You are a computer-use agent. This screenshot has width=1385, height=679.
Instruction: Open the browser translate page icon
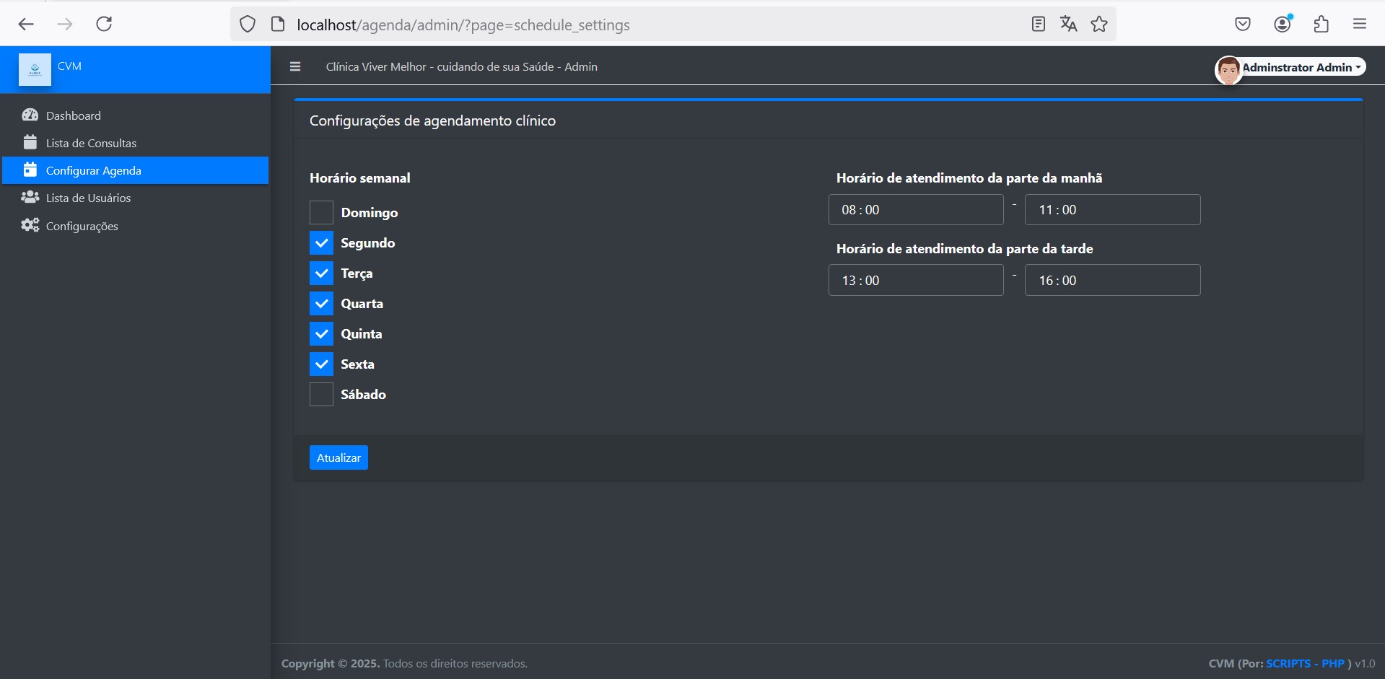click(x=1068, y=25)
